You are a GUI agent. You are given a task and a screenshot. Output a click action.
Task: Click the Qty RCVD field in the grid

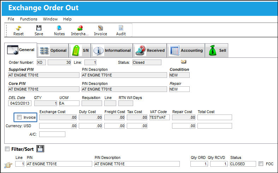(x=219, y=164)
